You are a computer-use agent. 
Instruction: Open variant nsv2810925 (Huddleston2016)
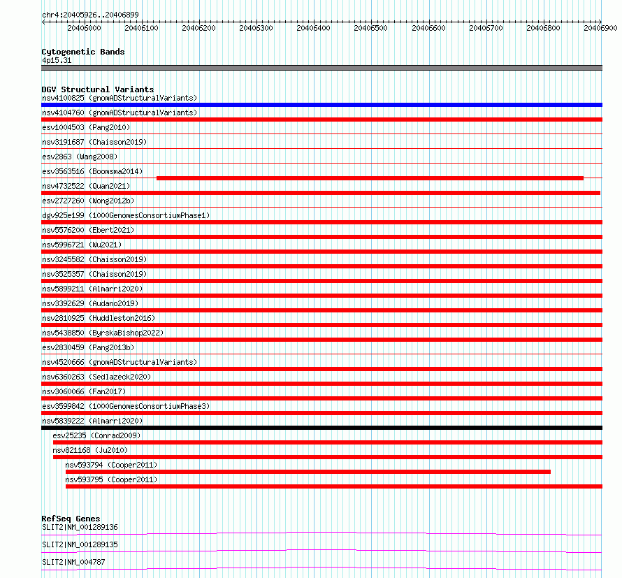click(x=99, y=318)
